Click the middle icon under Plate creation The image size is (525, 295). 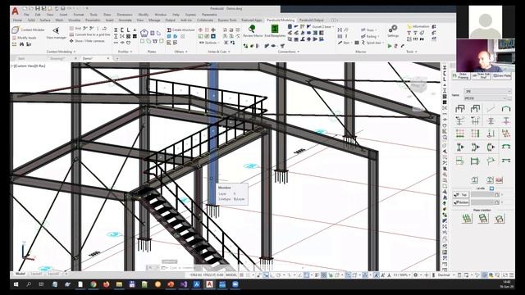(482, 219)
